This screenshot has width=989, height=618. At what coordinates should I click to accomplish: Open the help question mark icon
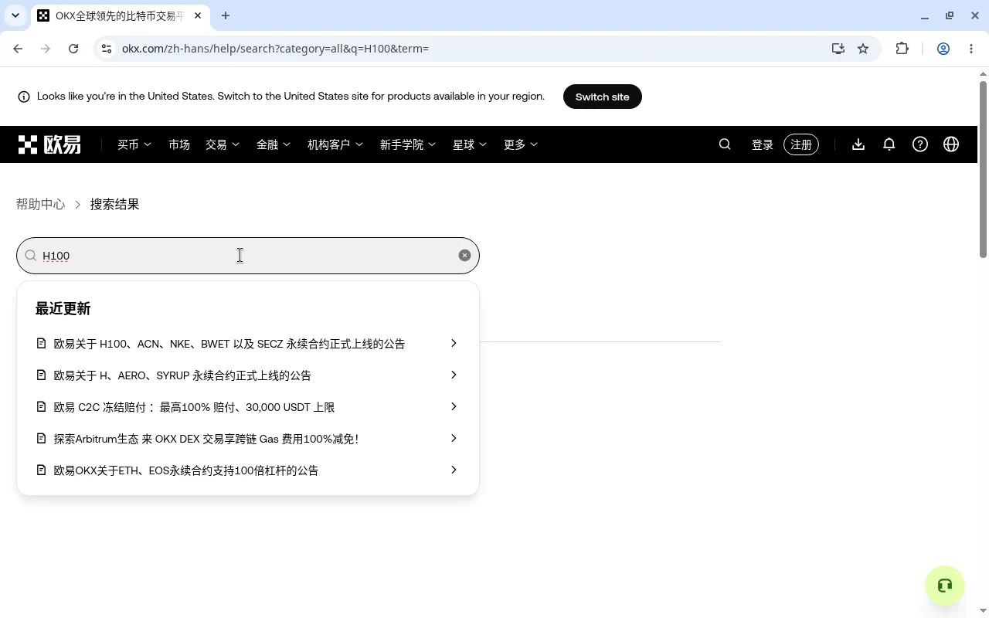tap(920, 144)
